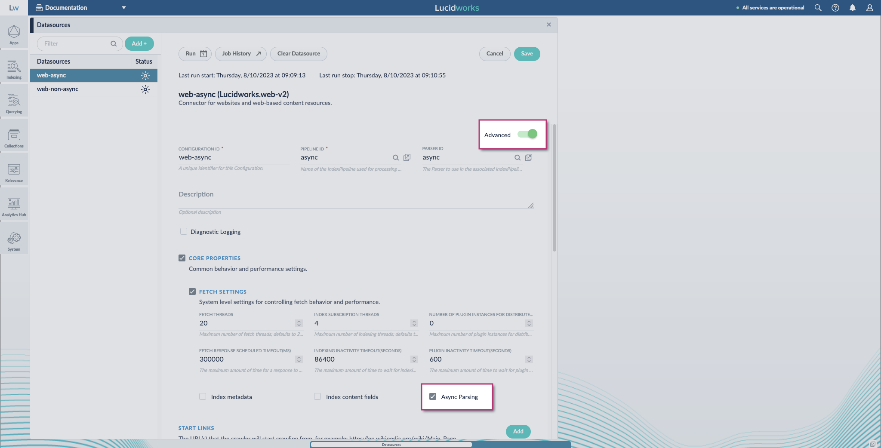Open the Apps section in sidebar

point(14,35)
